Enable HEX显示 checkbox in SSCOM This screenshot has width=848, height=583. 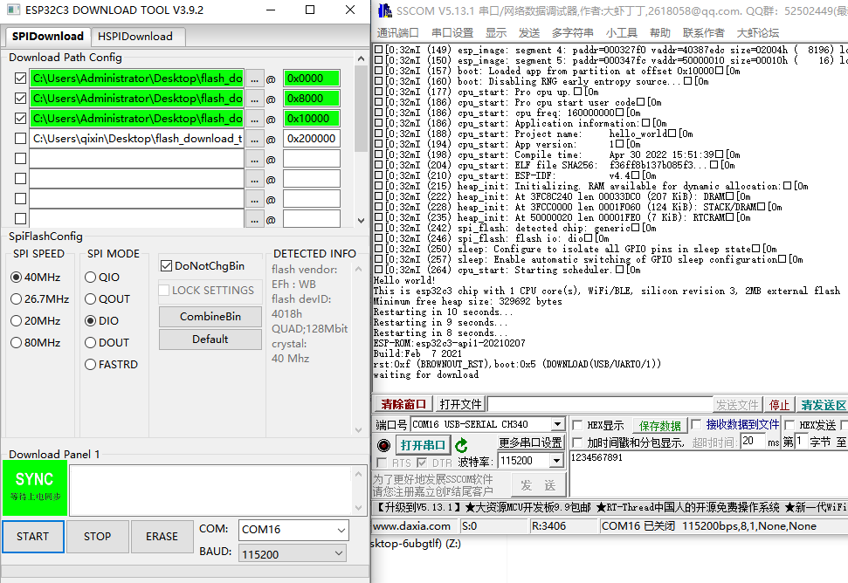pyautogui.click(x=577, y=425)
